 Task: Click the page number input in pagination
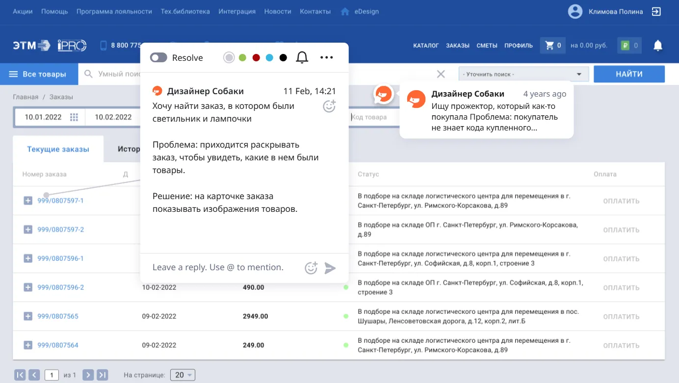pos(52,374)
